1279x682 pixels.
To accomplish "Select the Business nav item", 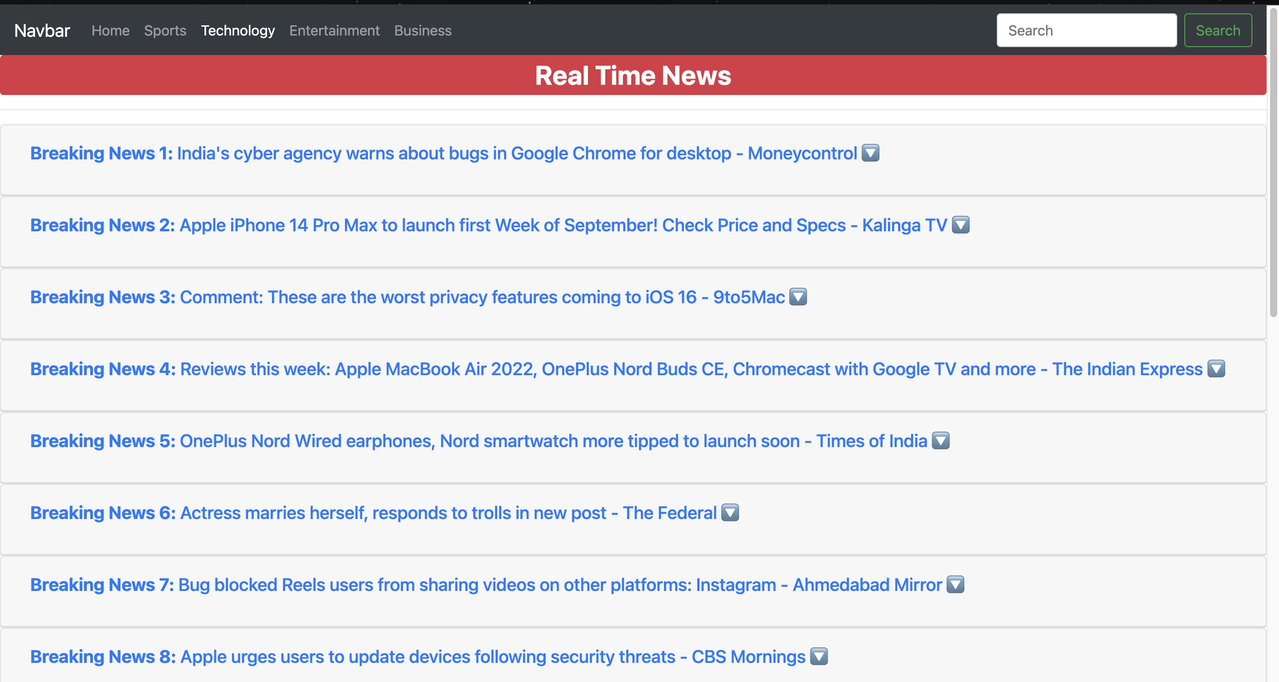I will [423, 30].
